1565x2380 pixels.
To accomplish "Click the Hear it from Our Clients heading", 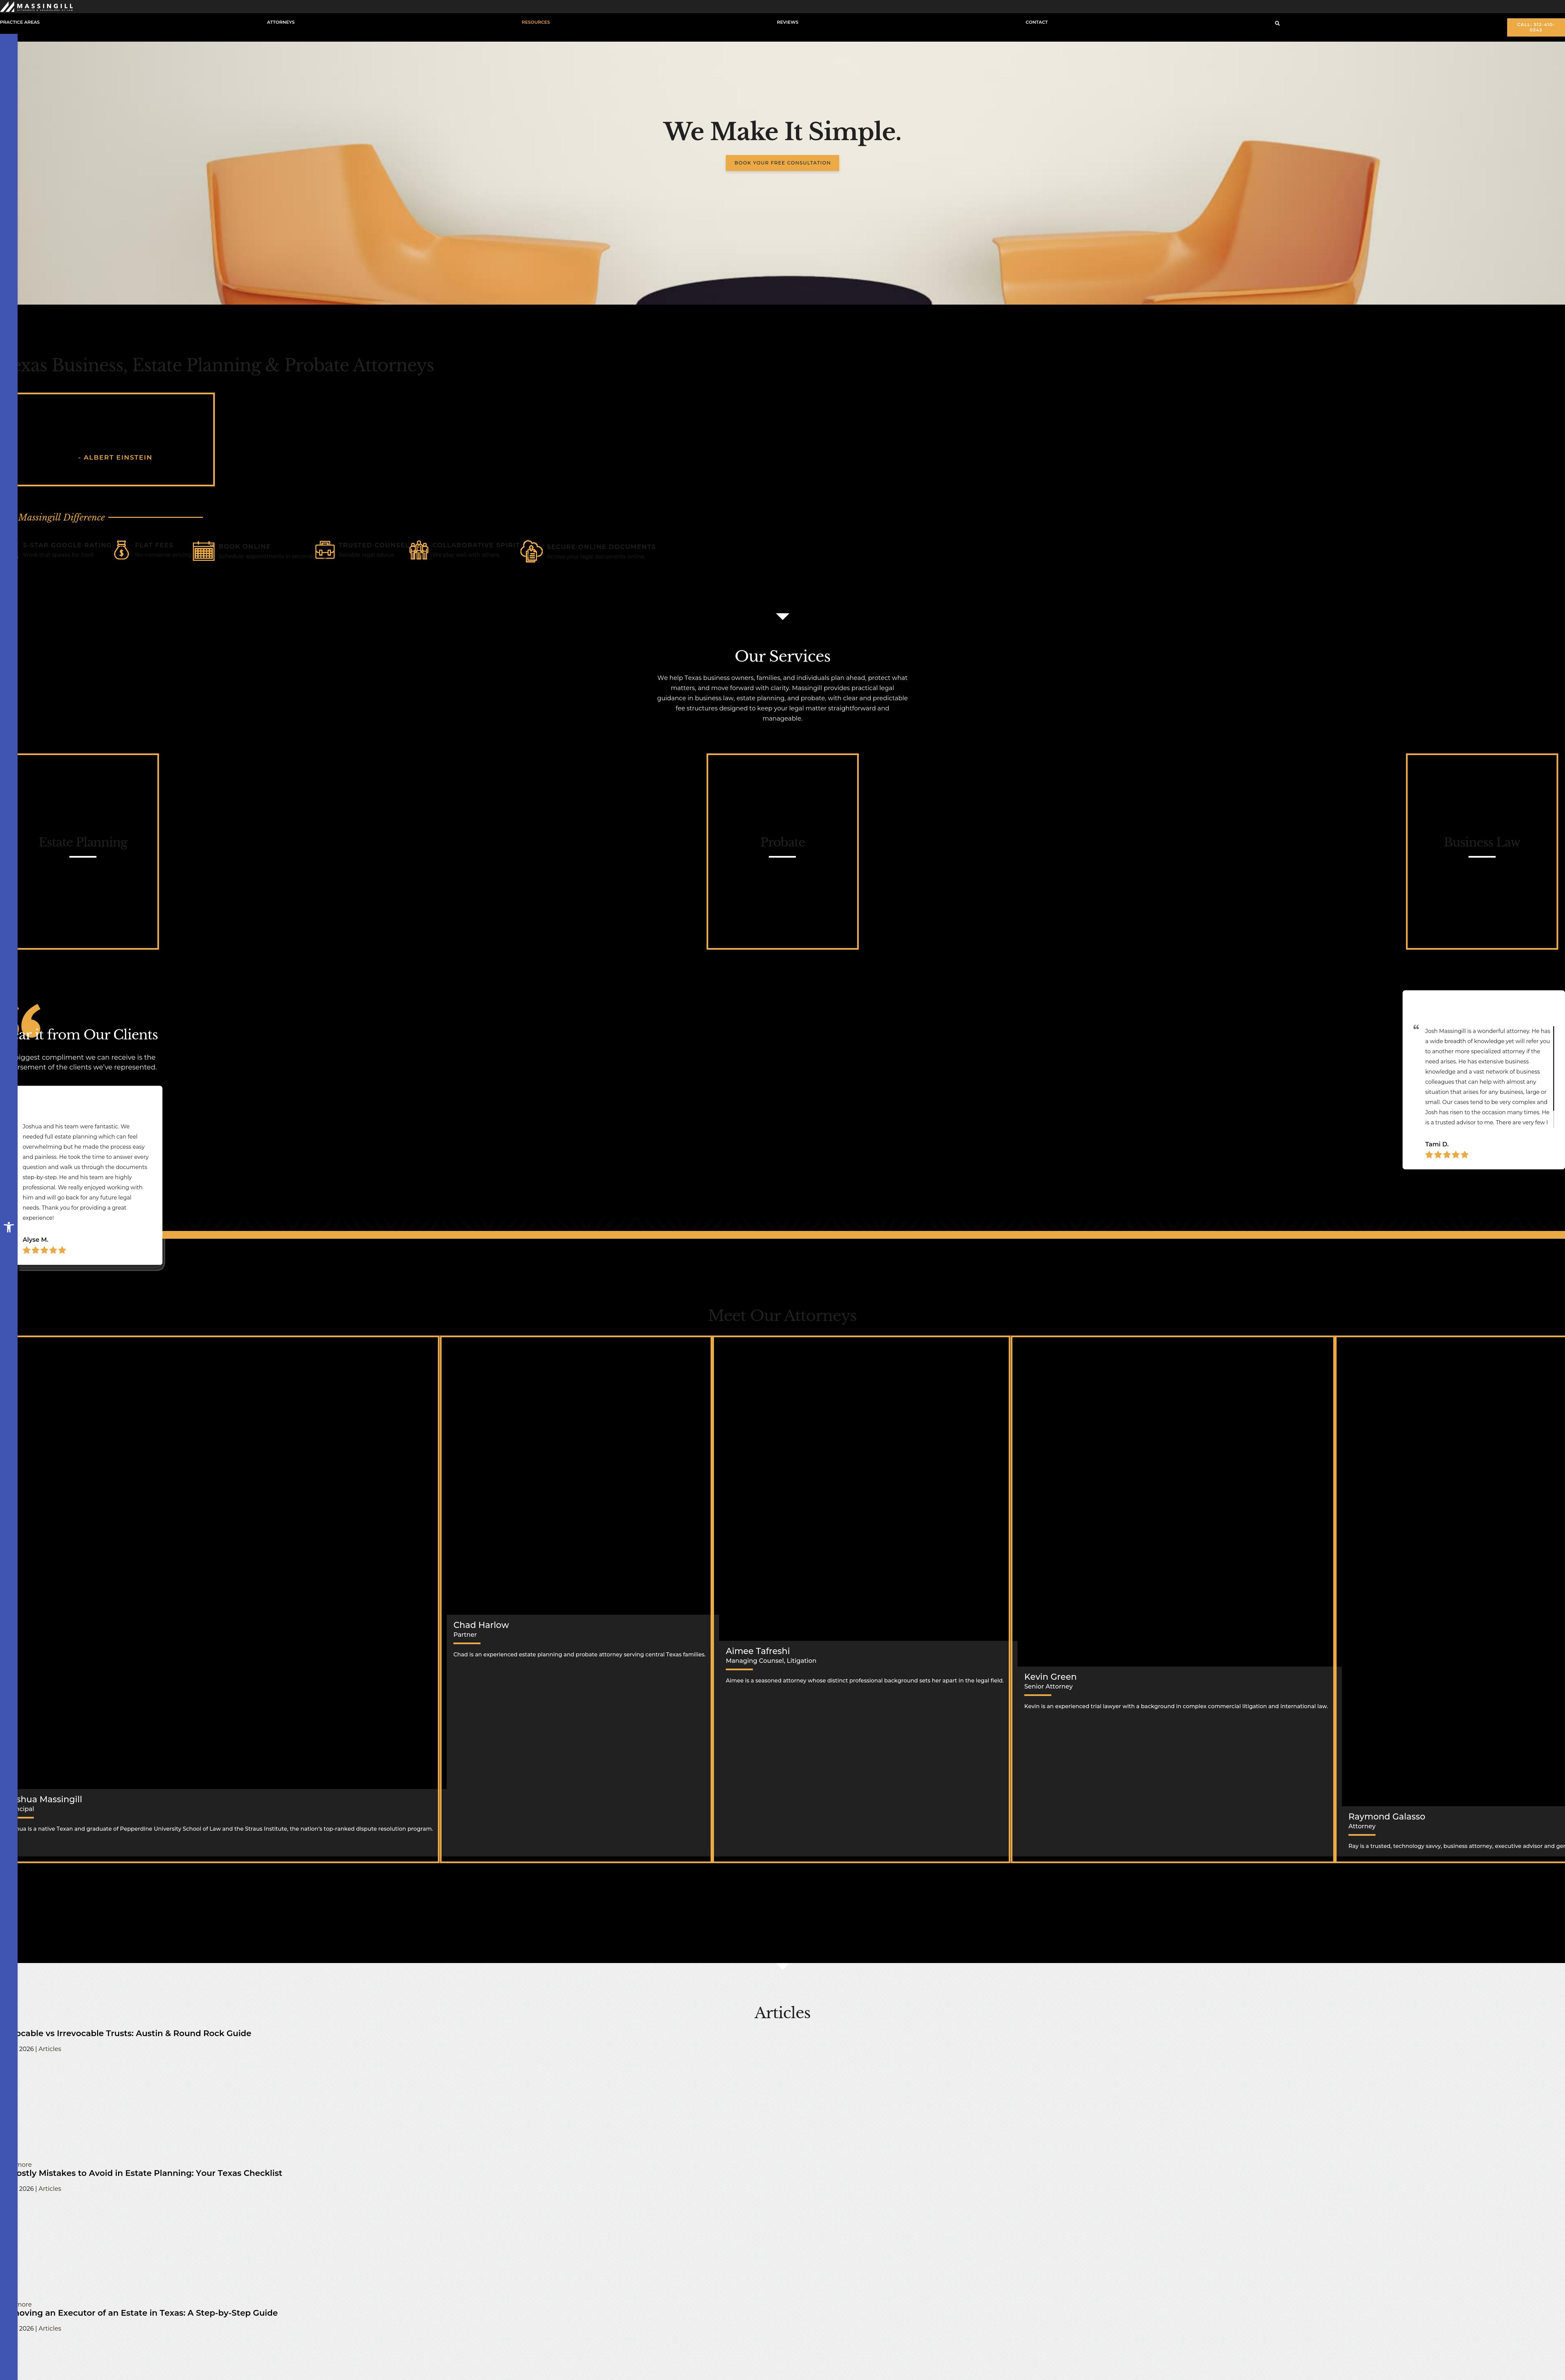I will pos(88,1034).
